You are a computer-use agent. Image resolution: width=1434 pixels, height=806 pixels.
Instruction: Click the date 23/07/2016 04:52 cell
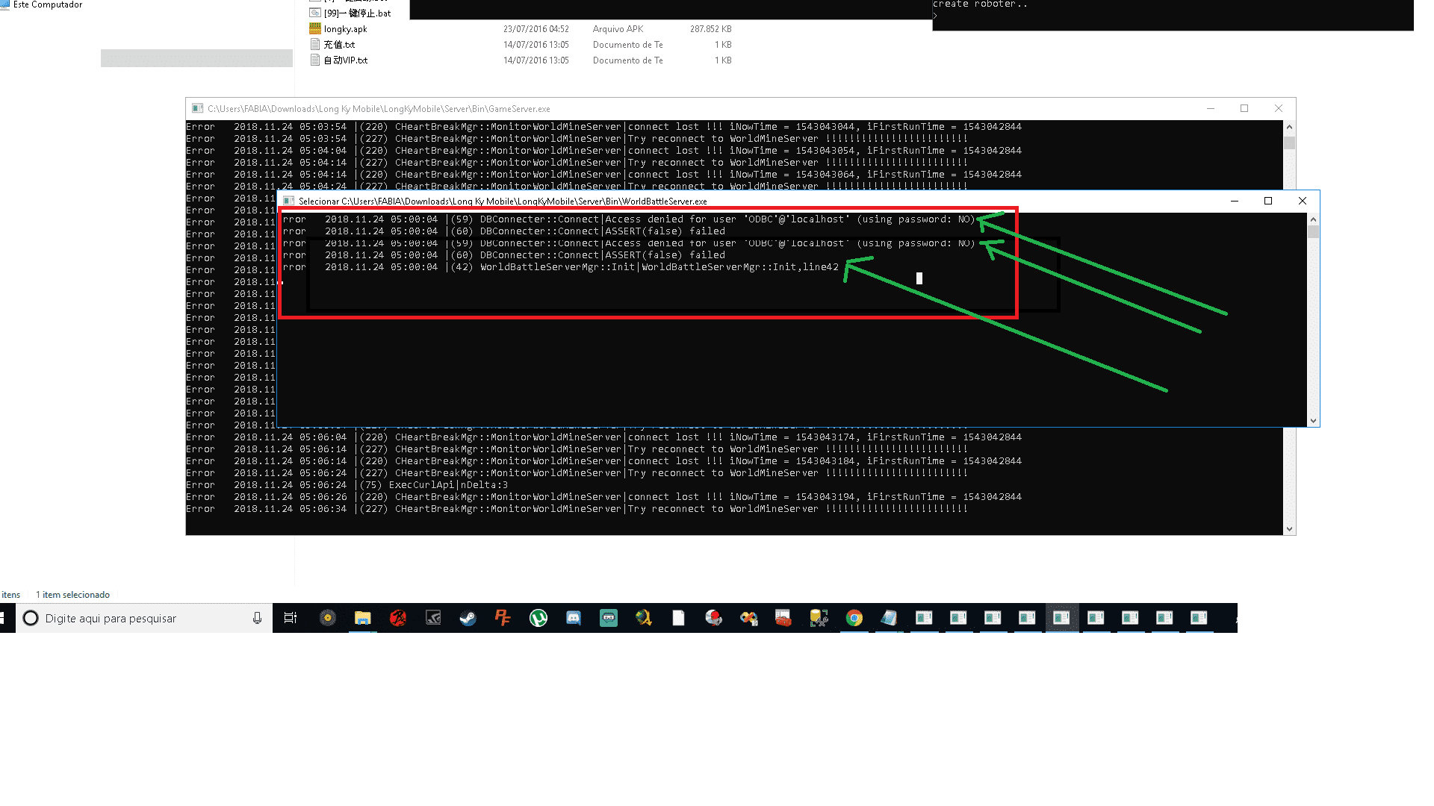click(x=536, y=29)
